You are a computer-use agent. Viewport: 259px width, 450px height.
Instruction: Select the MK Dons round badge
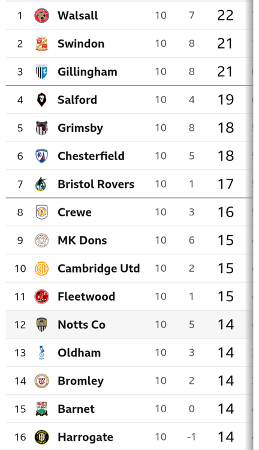pos(41,241)
